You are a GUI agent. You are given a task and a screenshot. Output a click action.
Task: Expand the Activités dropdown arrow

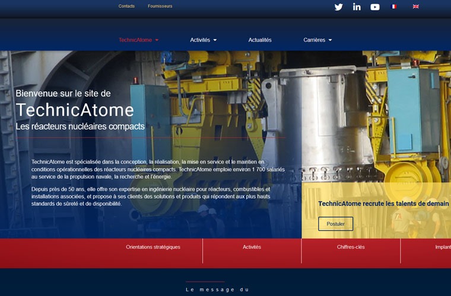(215, 40)
